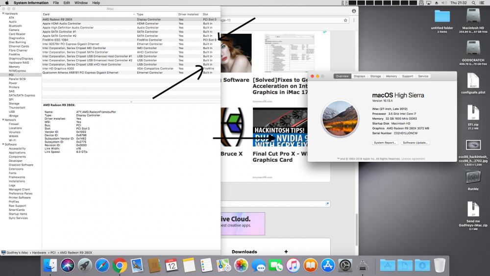Switch to the Service tab in About This Mac

tap(423, 76)
